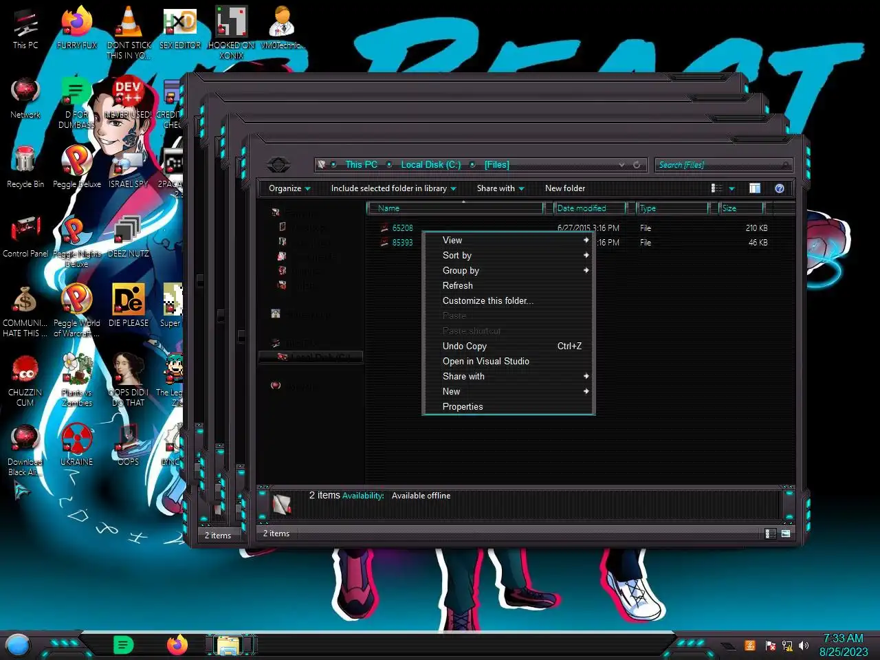Expand the Organize dropdown

pos(289,188)
